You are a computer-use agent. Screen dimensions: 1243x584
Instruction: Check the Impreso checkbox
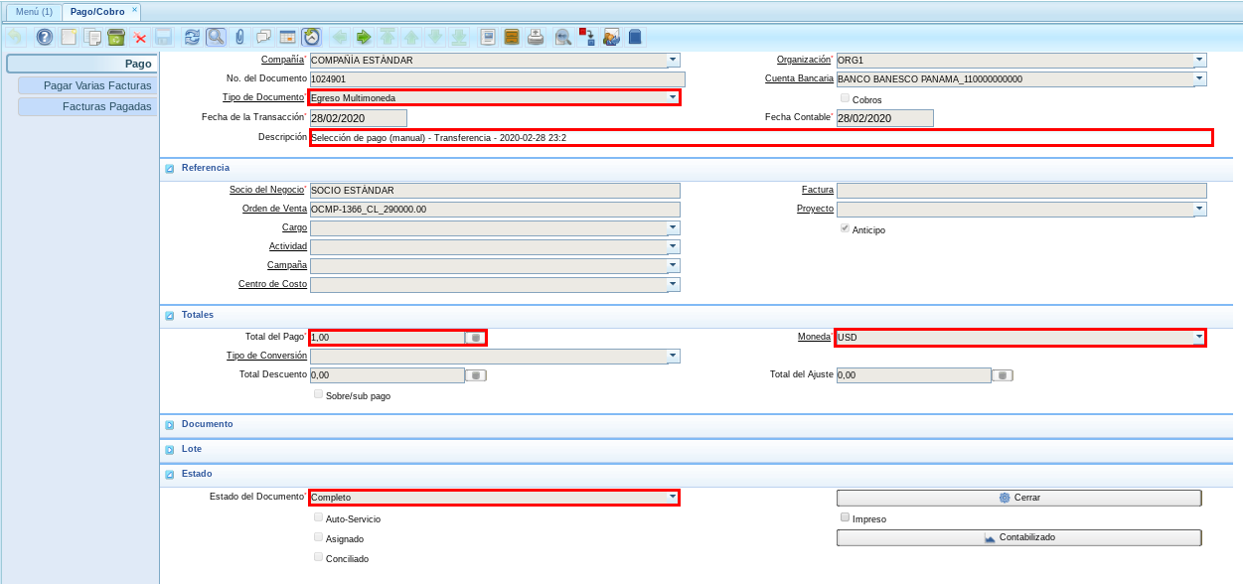coord(845,517)
